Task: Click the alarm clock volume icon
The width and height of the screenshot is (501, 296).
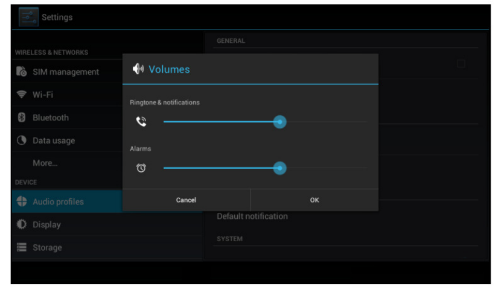Action: point(141,168)
